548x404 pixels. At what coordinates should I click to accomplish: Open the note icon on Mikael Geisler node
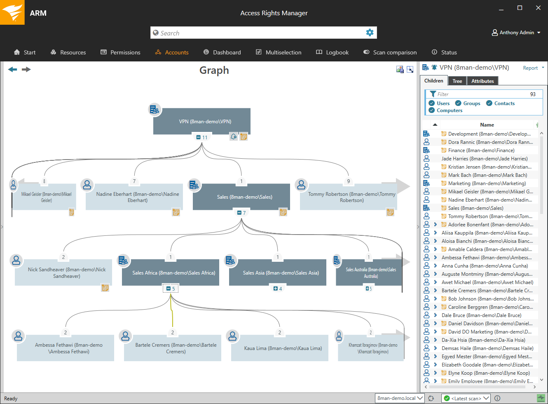[x=71, y=212]
